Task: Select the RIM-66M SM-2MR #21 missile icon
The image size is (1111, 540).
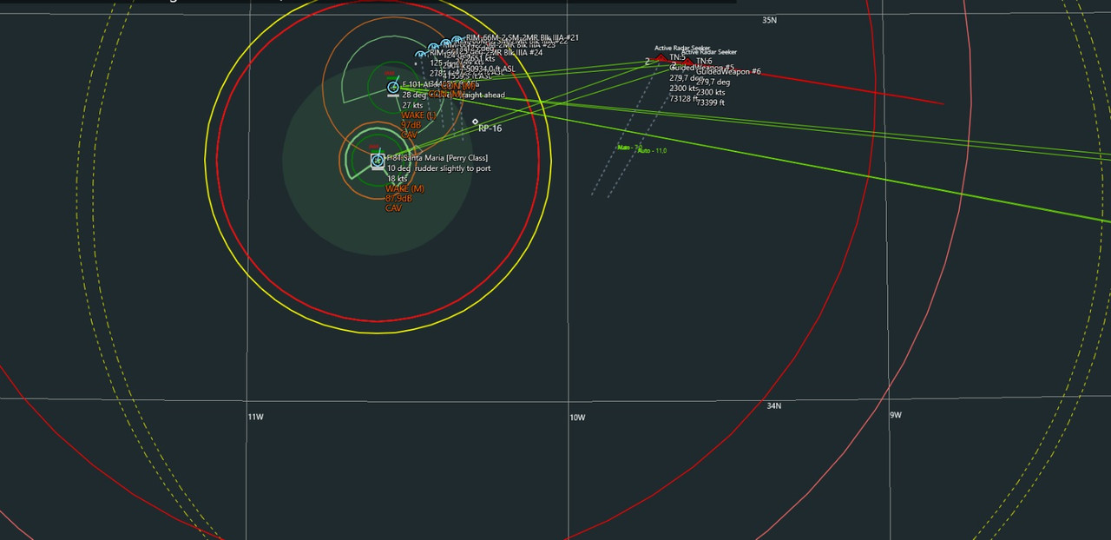Action: point(457,41)
